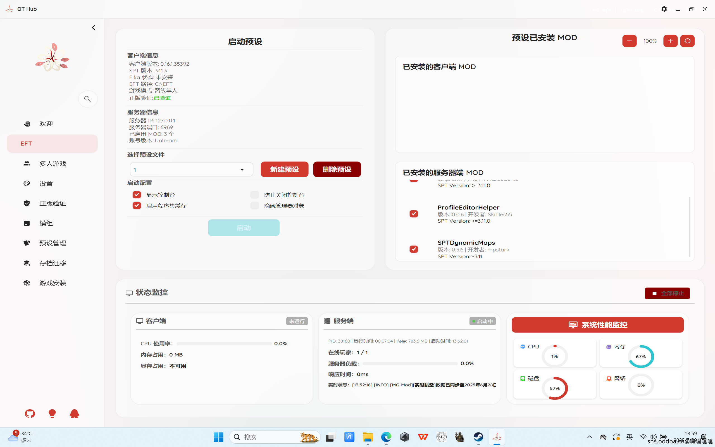Click the waving hand icon beside 欢迎
The image size is (715, 447).
coord(27,123)
